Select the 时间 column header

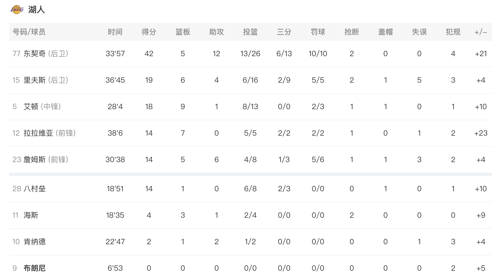click(115, 32)
